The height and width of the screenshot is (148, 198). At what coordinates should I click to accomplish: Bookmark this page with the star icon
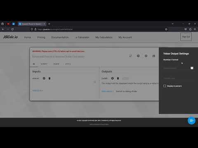166,29
